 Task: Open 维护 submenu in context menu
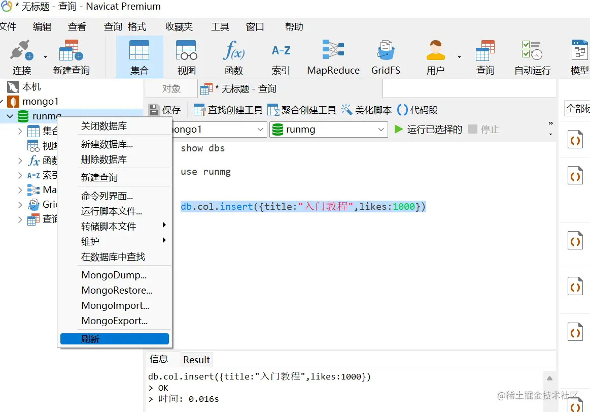(x=115, y=241)
